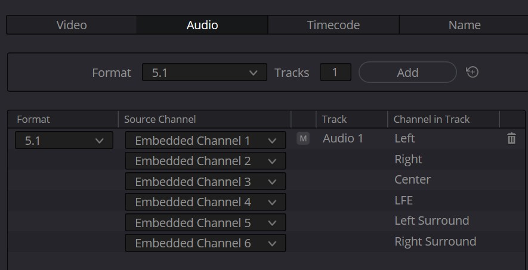528x270 pixels.
Task: Expand the Embedded Channel 2 source dropdown
Action: [205, 161]
